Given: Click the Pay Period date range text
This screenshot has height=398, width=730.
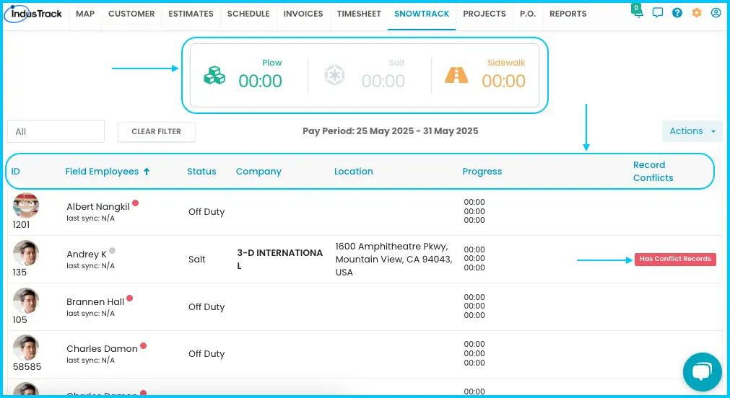Looking at the screenshot, I should pyautogui.click(x=390, y=131).
